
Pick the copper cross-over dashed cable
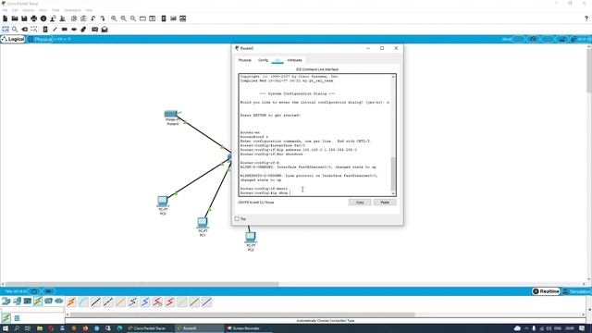pos(108,302)
